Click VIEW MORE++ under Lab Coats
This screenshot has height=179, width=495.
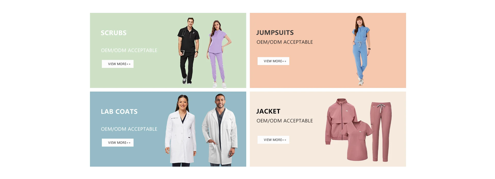[x=118, y=142]
